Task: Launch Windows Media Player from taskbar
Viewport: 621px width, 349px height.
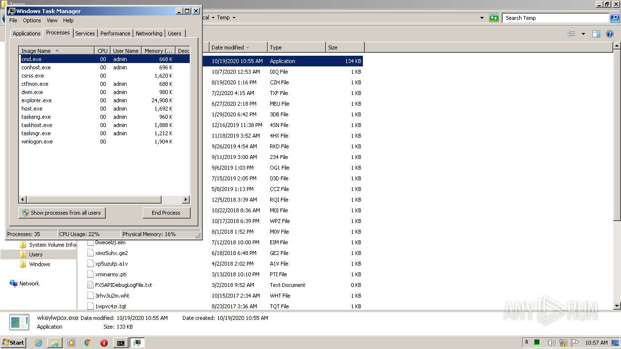Action: click(x=71, y=343)
